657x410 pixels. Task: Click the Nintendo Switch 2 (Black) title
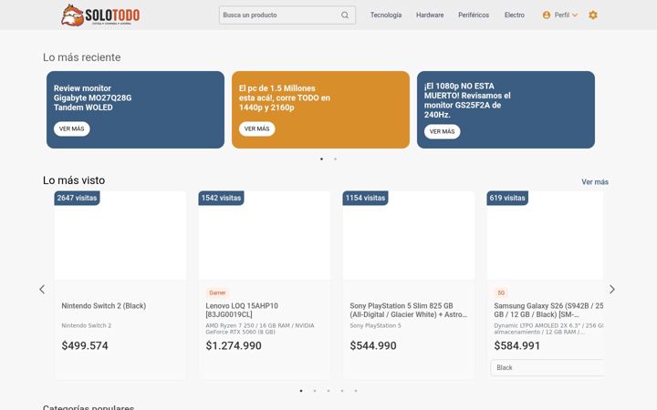tap(104, 306)
